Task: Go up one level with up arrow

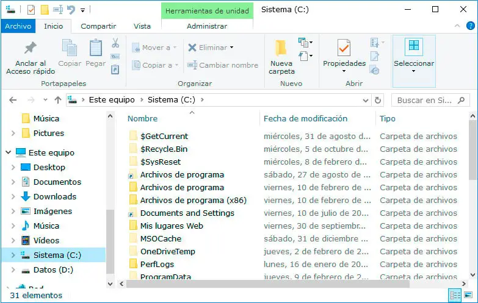Action: (58, 100)
